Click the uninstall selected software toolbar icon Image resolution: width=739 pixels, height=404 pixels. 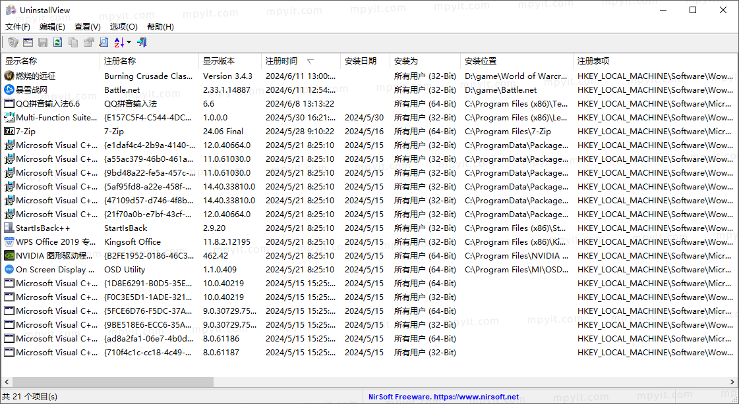pyautogui.click(x=13, y=42)
